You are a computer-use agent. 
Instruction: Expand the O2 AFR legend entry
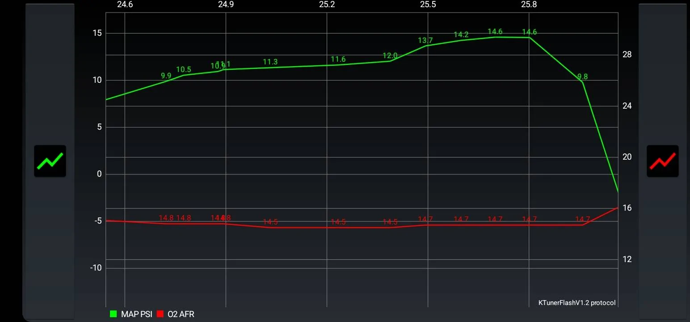pyautogui.click(x=180, y=314)
